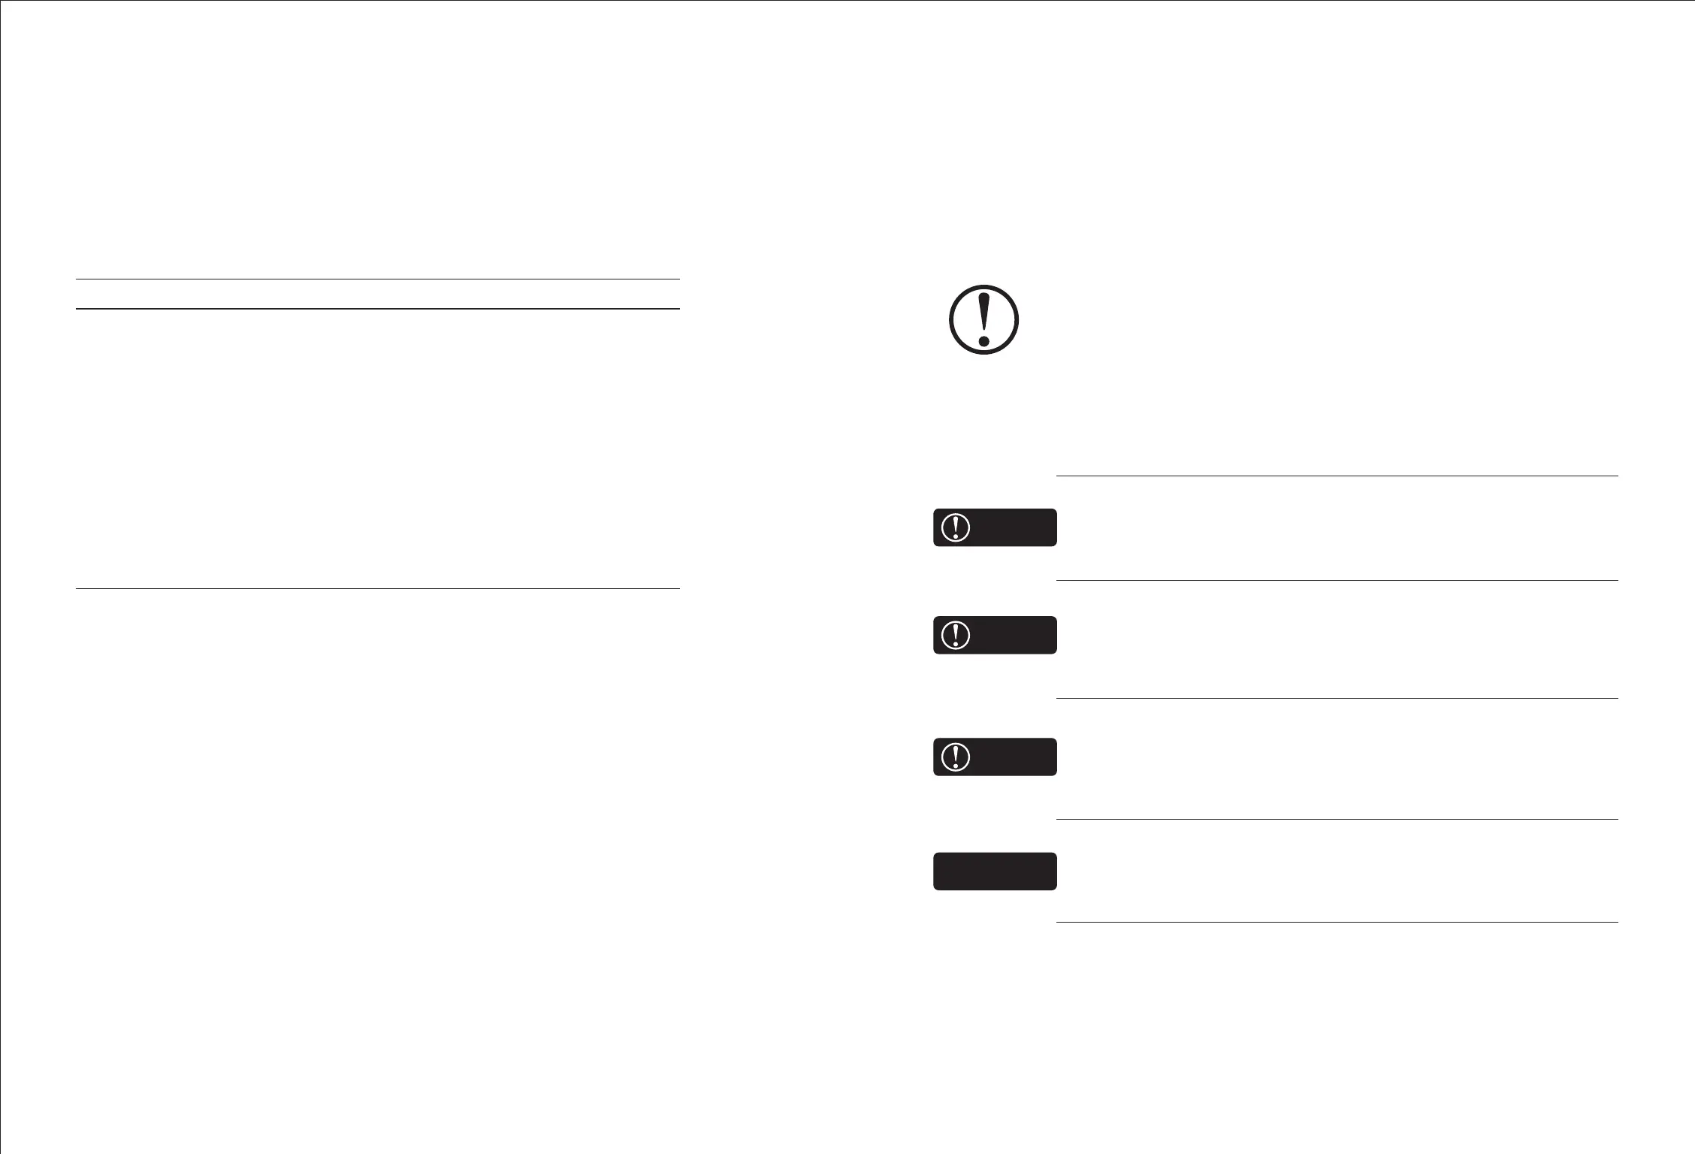Click the exclamation icon in the second black label
1695x1154 pixels.
point(956,635)
